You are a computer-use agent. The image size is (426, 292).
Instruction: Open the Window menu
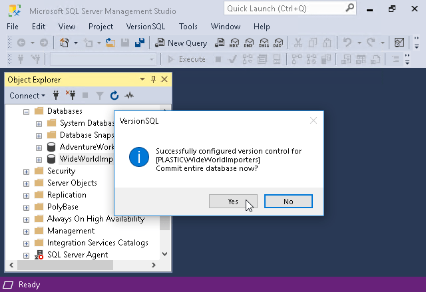226,27
